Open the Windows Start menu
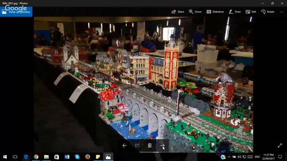 pos(5,157)
